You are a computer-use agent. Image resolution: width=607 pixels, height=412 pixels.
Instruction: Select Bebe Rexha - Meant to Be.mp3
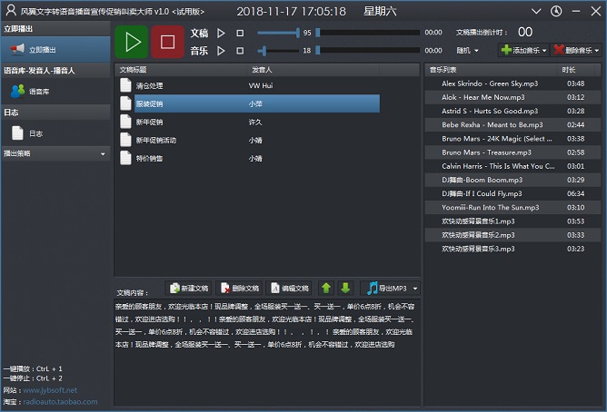pos(512,125)
